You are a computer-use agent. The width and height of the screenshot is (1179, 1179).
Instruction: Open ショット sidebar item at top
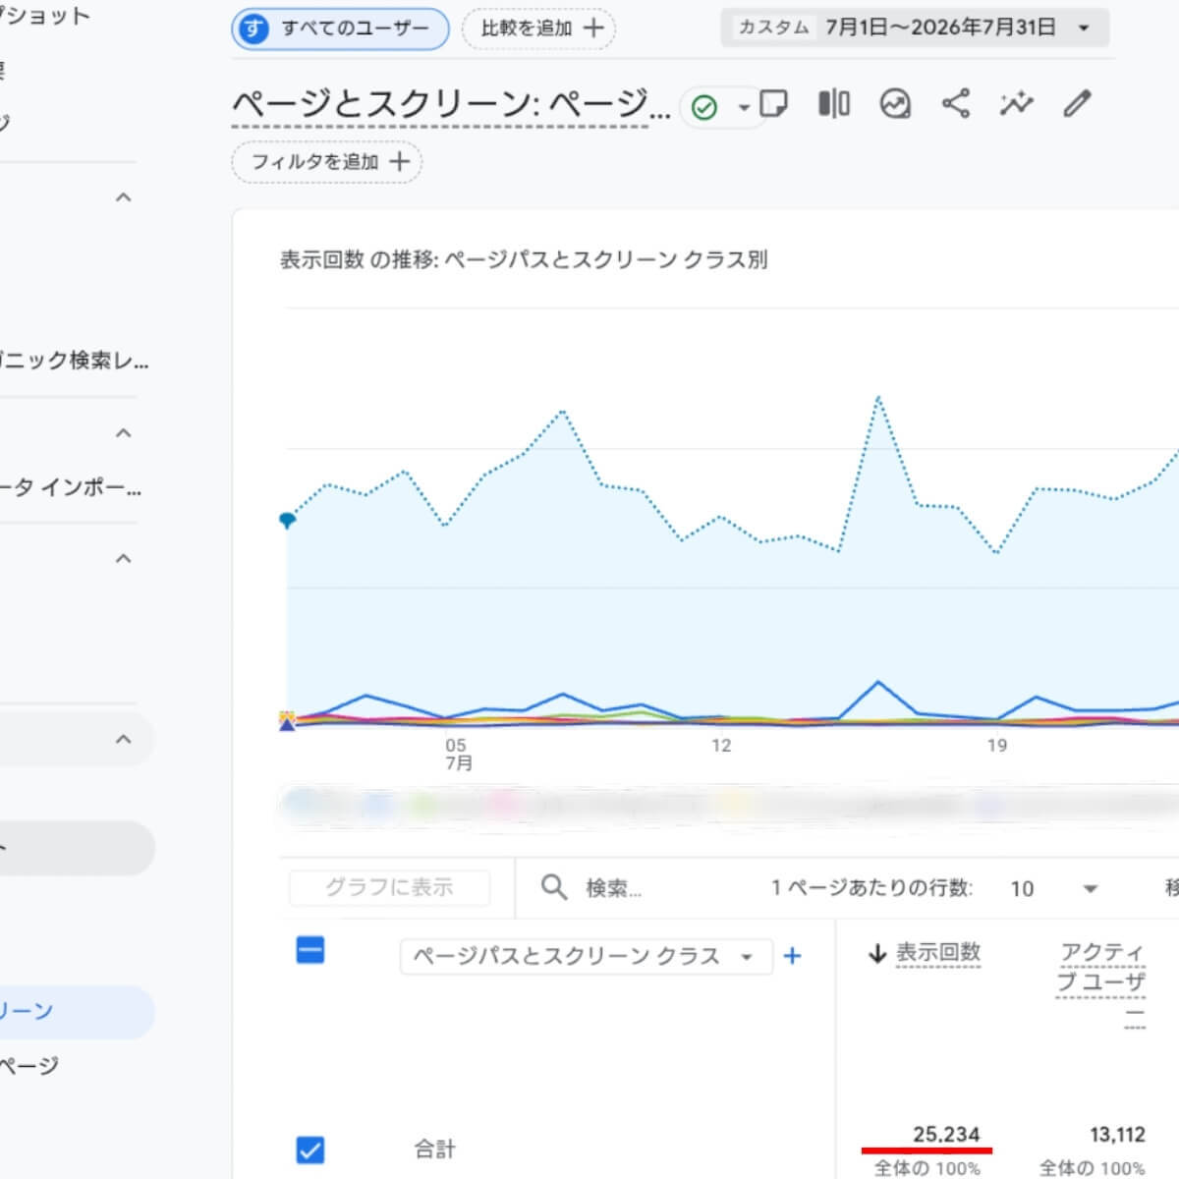(45, 16)
